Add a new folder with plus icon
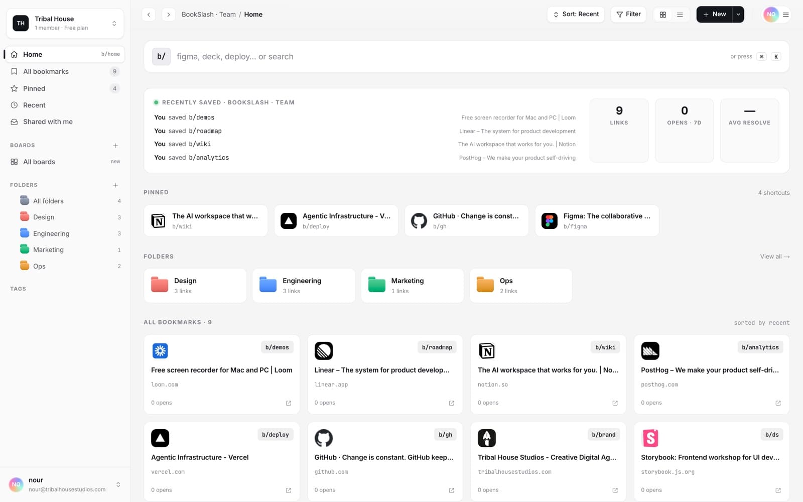 click(115, 185)
